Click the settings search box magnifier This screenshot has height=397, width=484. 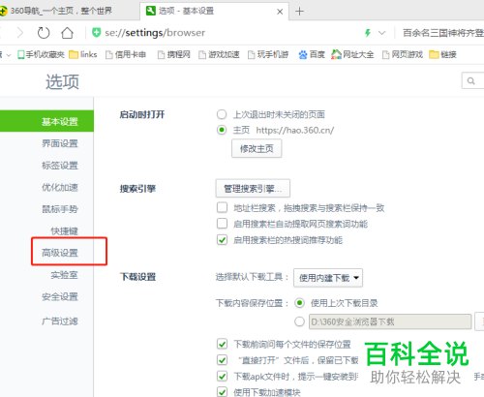click(x=471, y=80)
